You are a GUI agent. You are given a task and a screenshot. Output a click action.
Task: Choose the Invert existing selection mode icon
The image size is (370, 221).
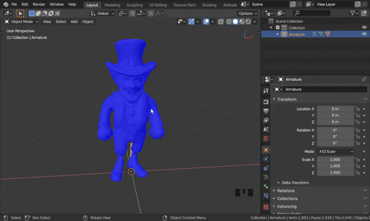[x=51, y=13]
